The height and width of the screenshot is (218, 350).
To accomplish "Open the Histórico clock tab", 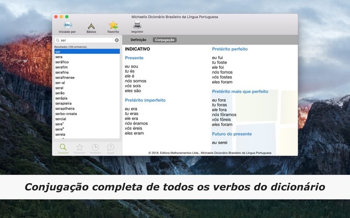I will [x=95, y=149].
